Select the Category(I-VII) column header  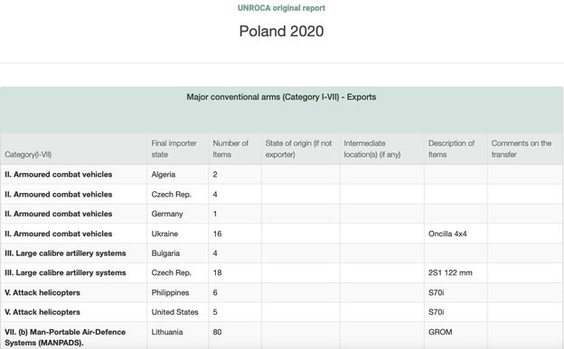[28, 154]
